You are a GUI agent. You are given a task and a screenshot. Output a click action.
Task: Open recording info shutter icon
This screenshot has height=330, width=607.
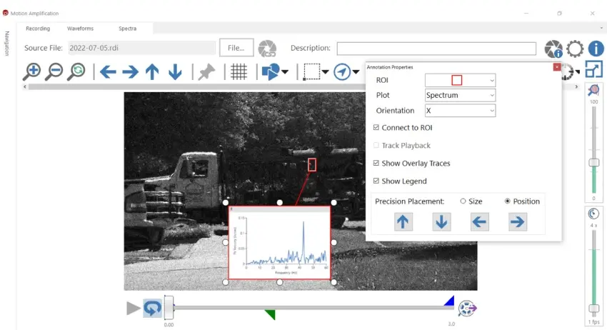(x=553, y=49)
